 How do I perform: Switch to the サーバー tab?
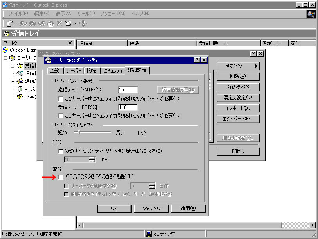74,71
